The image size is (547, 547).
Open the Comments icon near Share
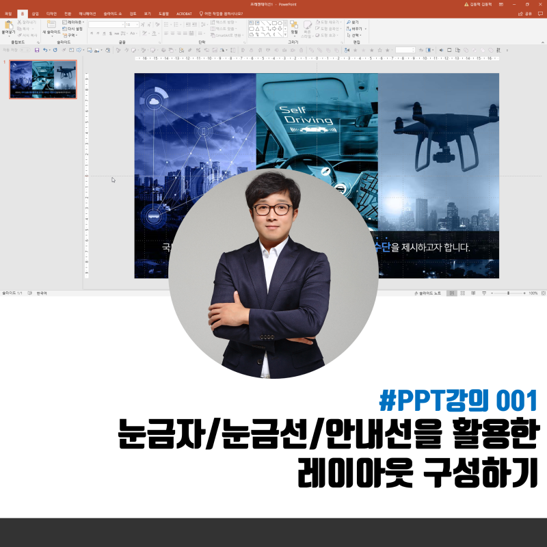pos(540,14)
